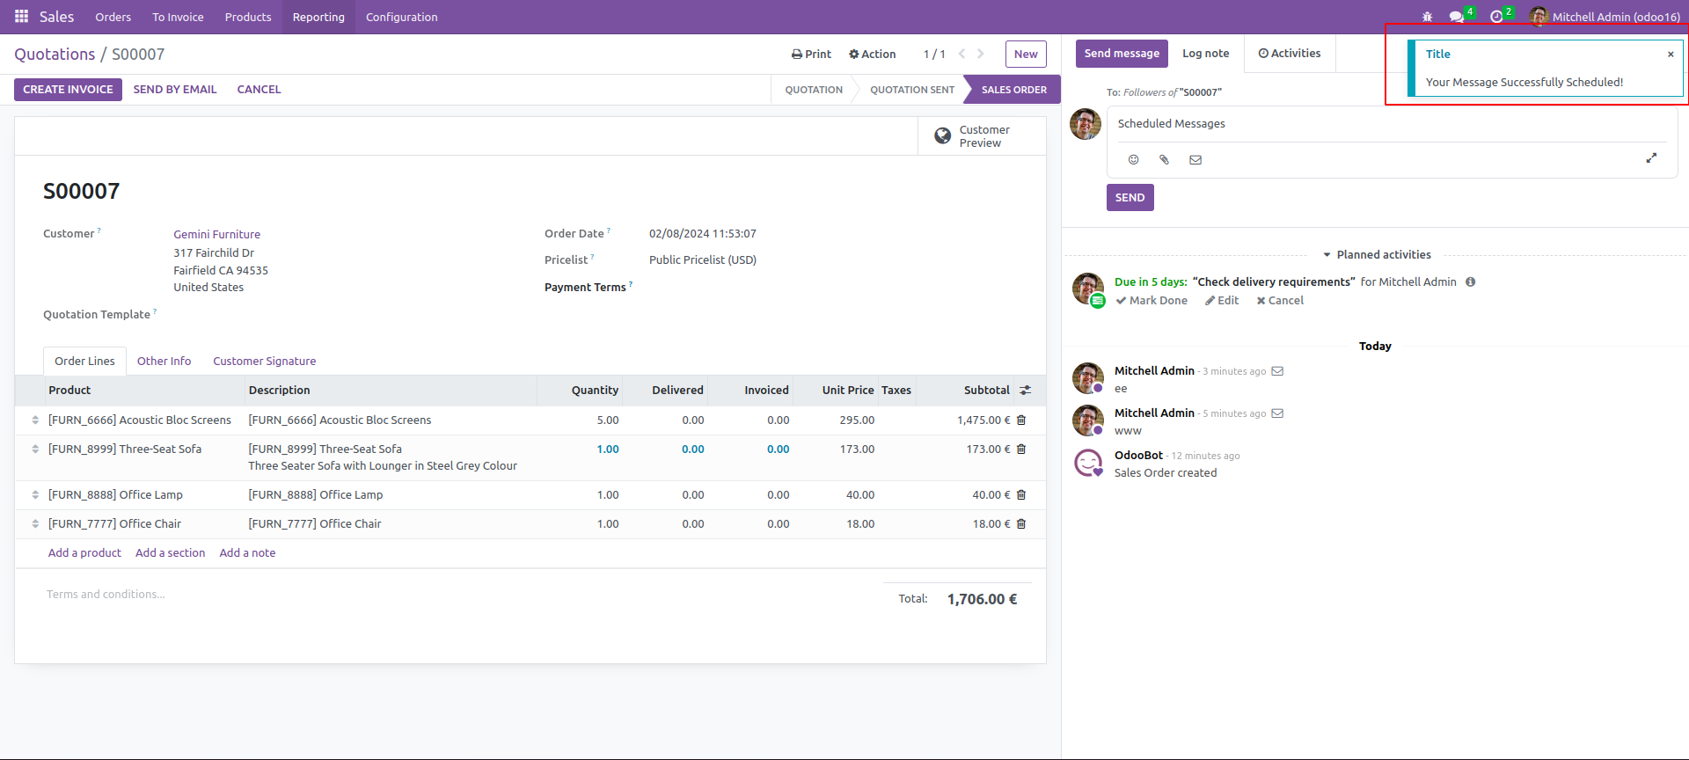This screenshot has height=760, width=1689.
Task: Open the Gemini Furniture customer link
Action: 216,235
